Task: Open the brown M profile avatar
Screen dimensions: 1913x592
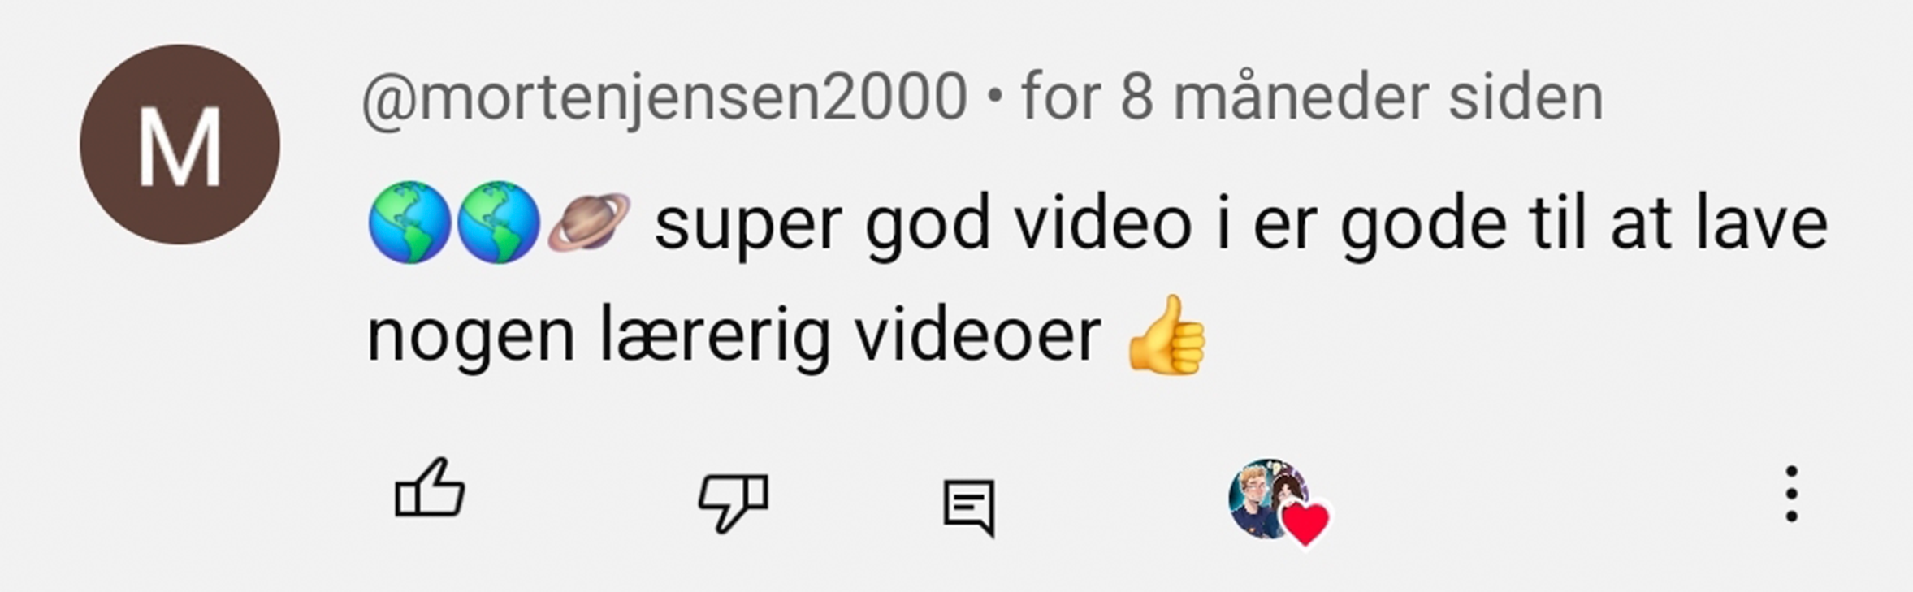Action: [x=180, y=145]
